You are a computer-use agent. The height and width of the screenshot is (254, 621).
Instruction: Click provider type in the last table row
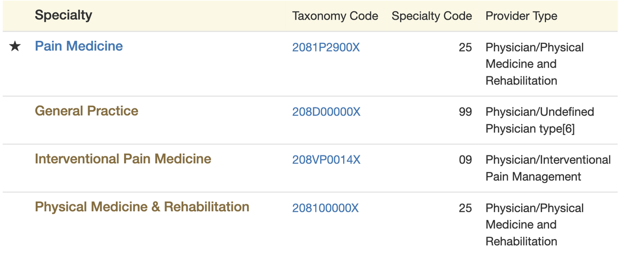tap(535, 225)
